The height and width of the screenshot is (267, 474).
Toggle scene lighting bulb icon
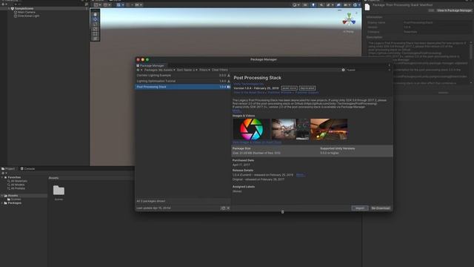point(313,5)
